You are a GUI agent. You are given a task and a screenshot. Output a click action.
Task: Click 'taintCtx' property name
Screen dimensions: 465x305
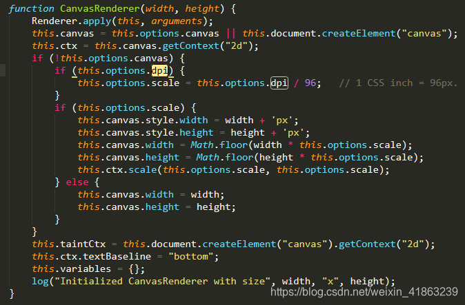pos(83,244)
